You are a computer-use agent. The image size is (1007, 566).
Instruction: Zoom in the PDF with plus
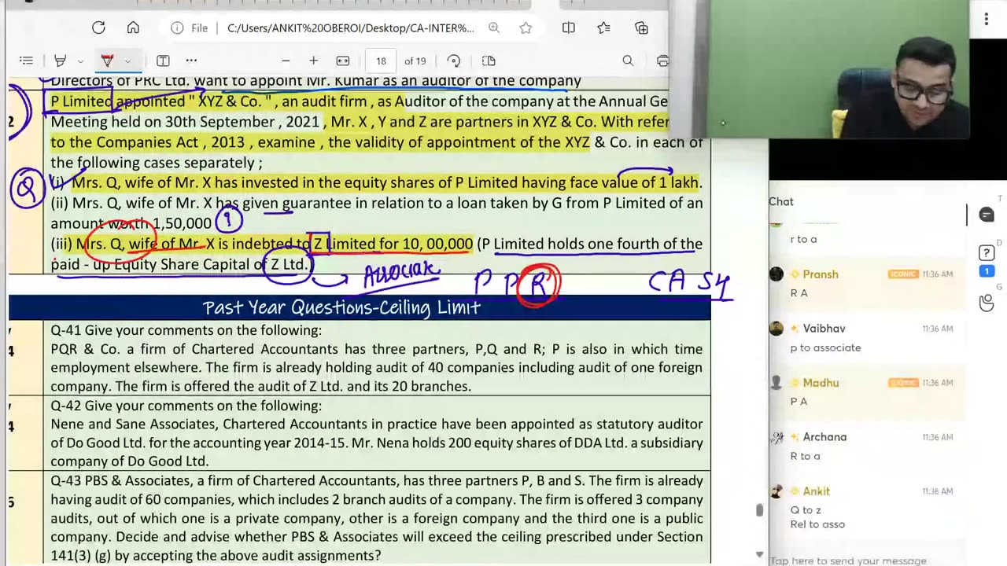point(313,61)
